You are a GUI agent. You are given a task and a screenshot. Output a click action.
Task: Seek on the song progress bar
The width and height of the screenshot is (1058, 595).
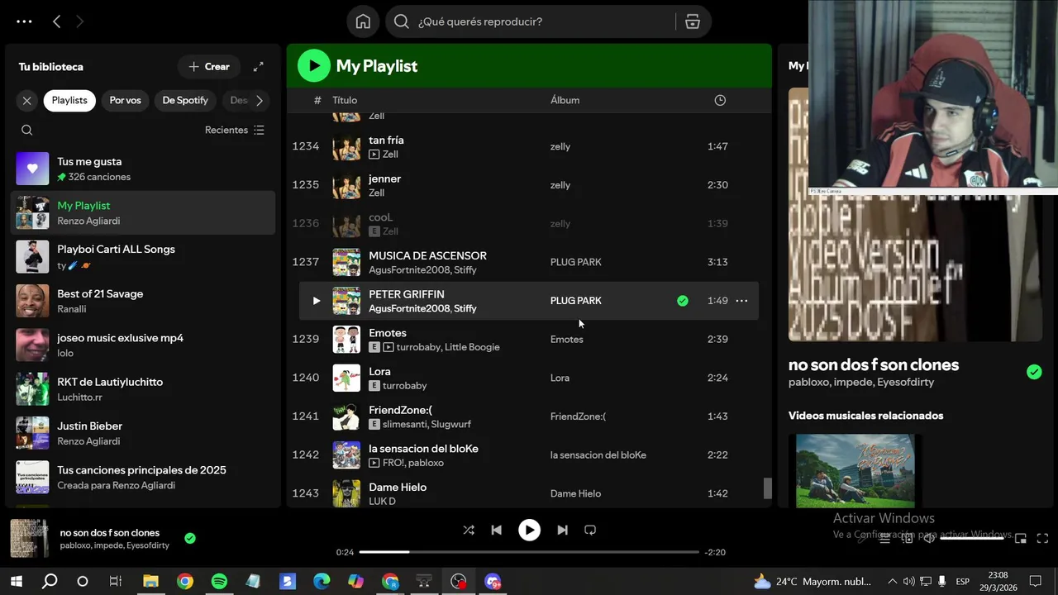[x=529, y=552]
